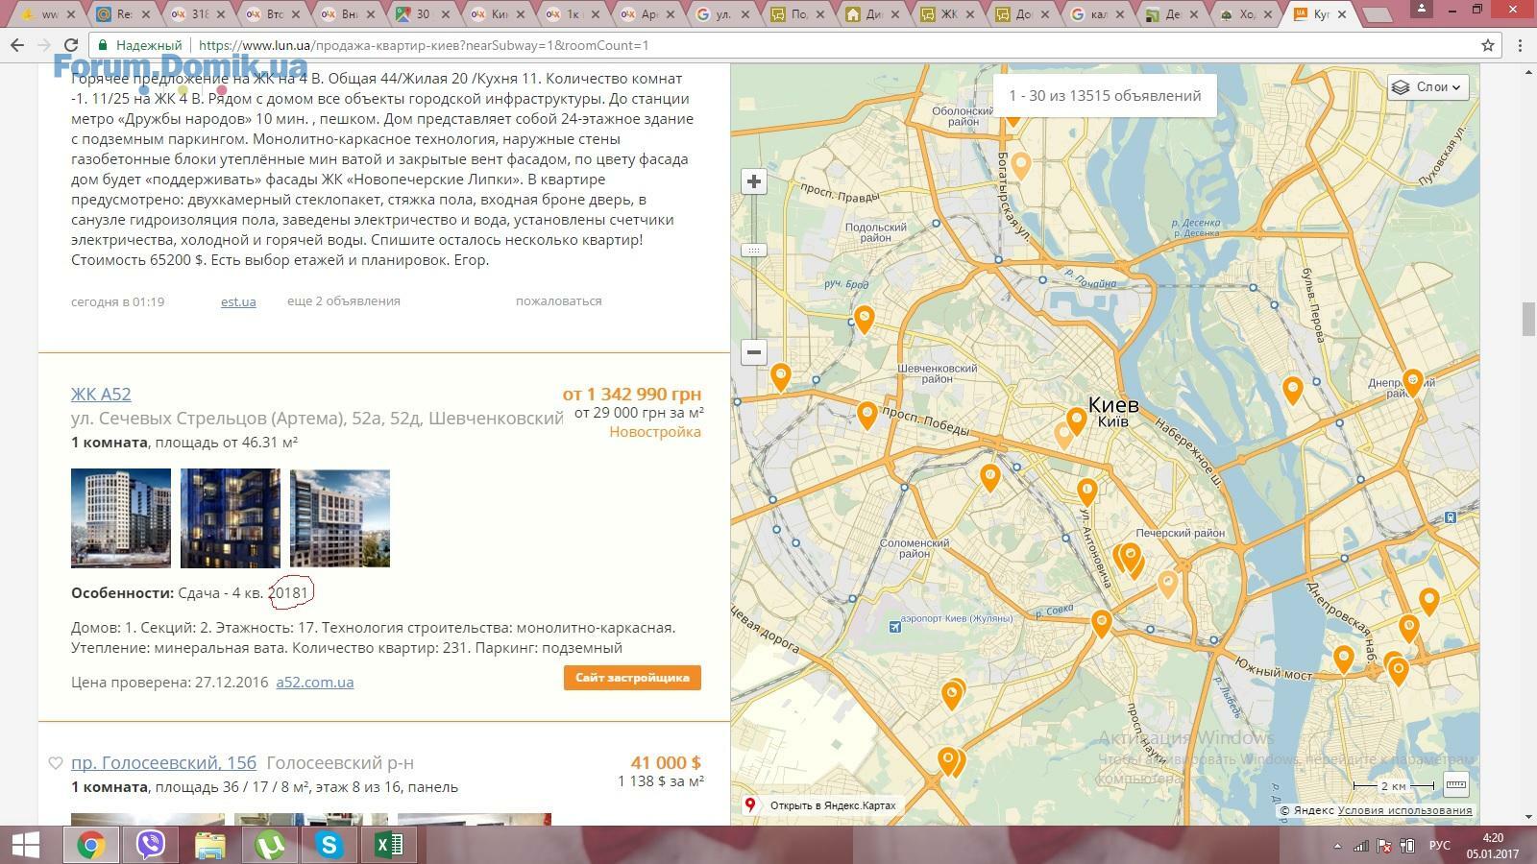Screen dimensions: 1537x864
Task: Open Chrome from the taskbar
Action: (91, 846)
